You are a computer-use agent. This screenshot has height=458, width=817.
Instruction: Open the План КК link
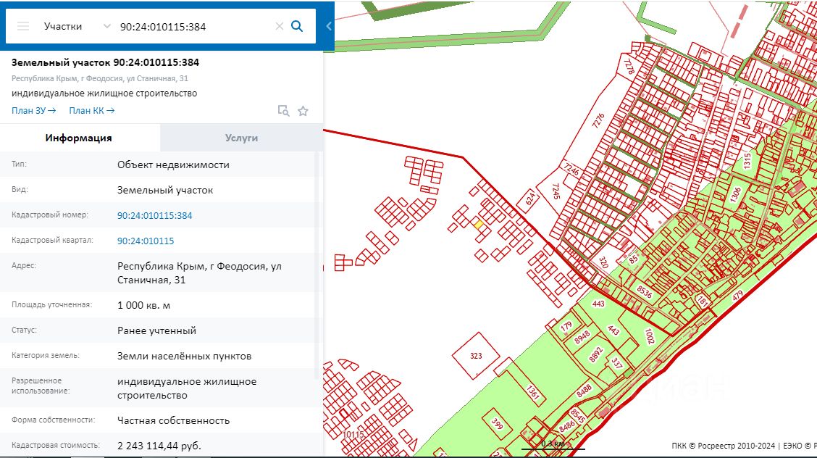point(91,111)
